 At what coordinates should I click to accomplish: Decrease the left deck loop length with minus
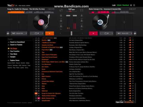31,33
